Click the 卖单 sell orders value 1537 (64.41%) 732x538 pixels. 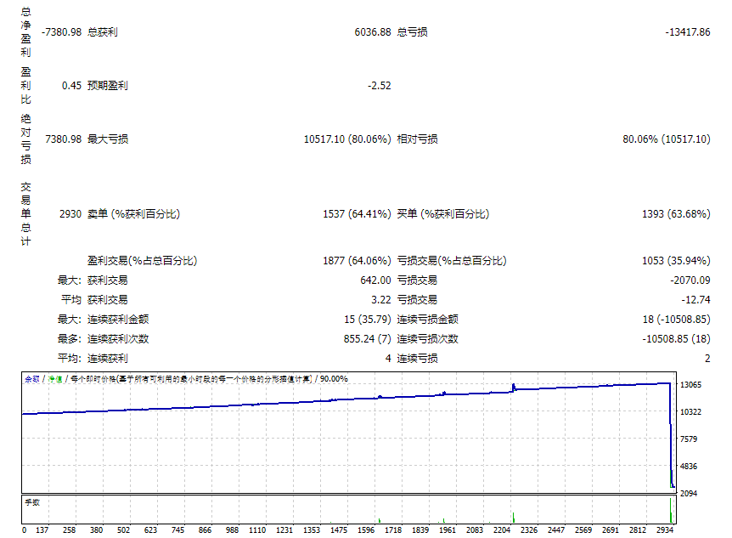coord(357,215)
